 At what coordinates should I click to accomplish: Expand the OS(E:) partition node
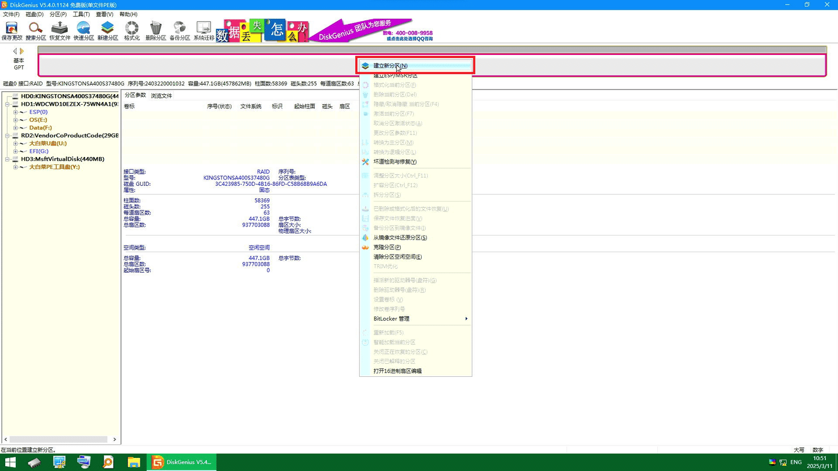[16, 120]
